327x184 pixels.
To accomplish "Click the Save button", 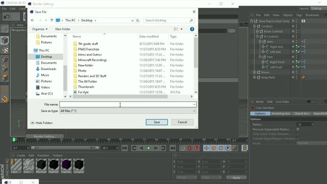I will (x=157, y=122).
